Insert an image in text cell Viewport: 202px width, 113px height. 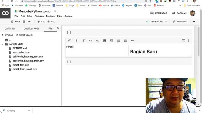[x=104, y=40]
